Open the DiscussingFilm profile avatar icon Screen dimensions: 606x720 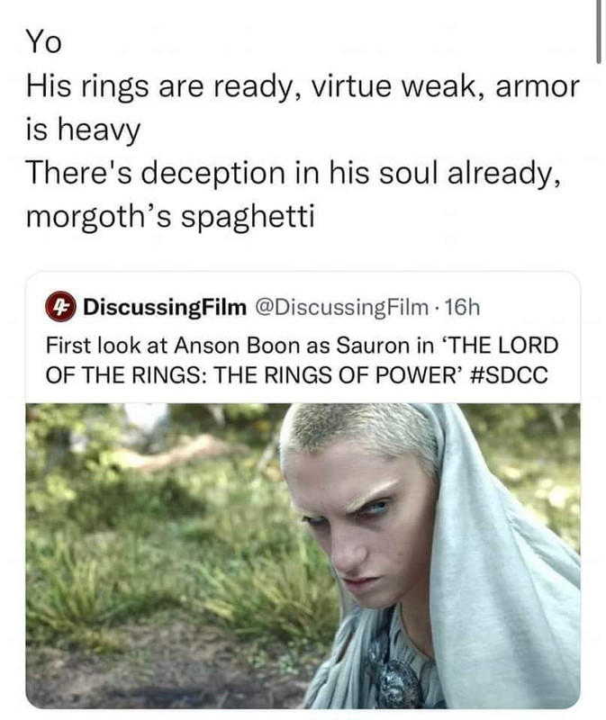(61, 308)
